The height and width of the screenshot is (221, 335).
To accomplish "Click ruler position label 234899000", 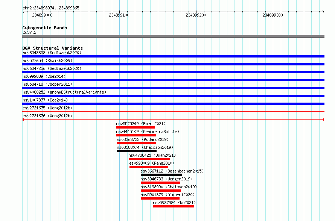I will click(x=42, y=15).
